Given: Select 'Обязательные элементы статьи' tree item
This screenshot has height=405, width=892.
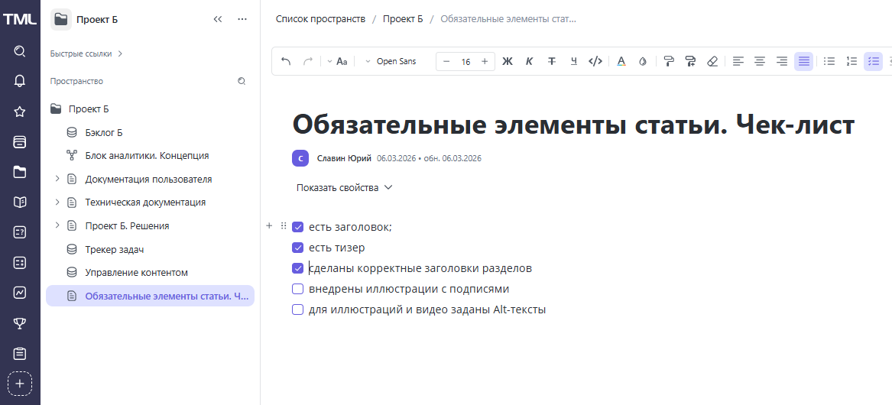Looking at the screenshot, I should point(150,296).
